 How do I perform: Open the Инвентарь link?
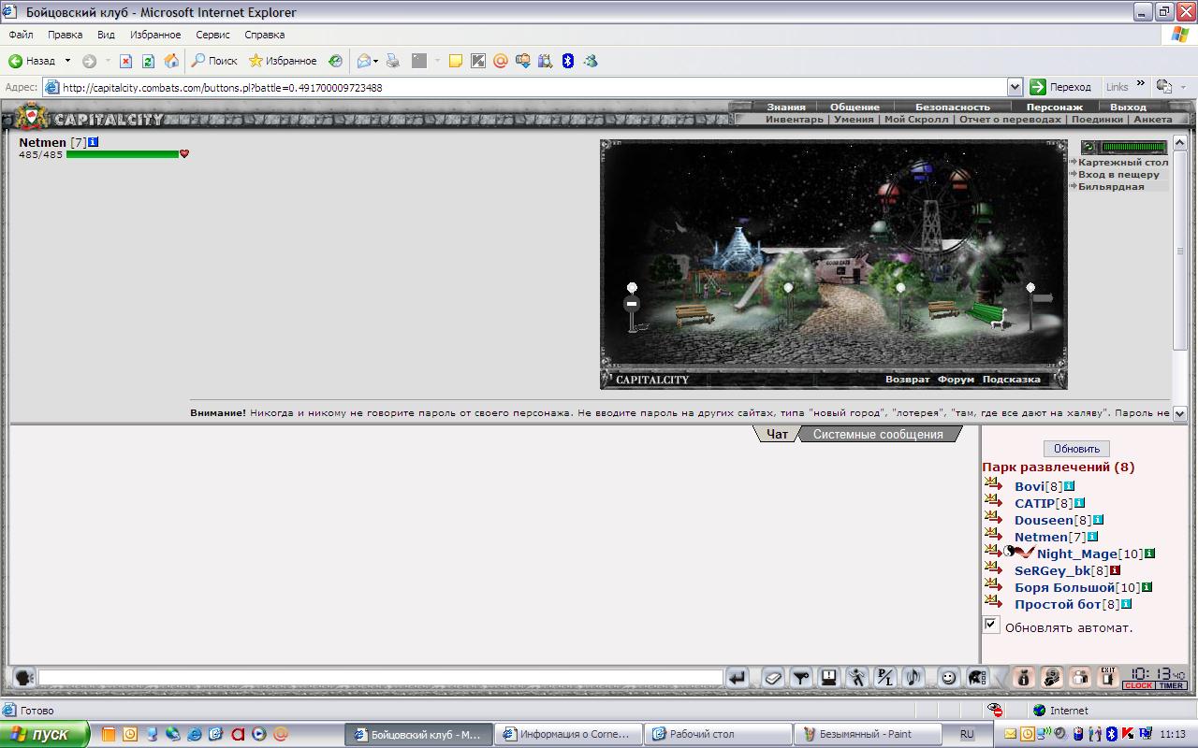(x=795, y=120)
